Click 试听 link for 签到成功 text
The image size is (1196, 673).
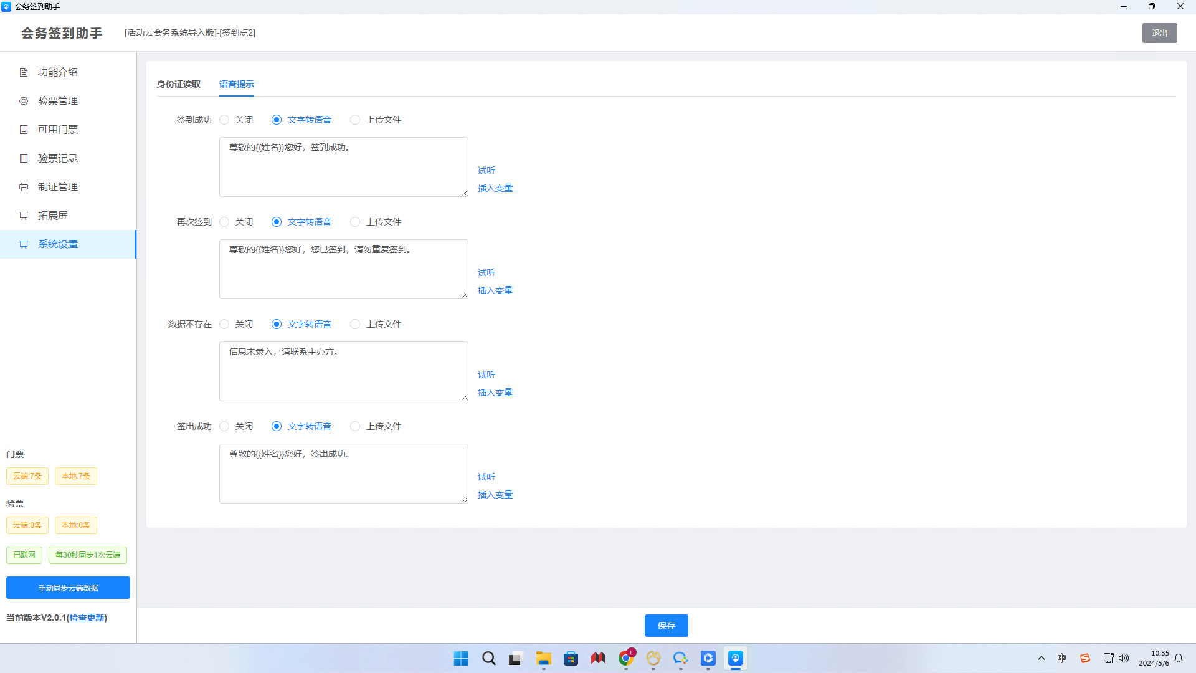point(486,170)
